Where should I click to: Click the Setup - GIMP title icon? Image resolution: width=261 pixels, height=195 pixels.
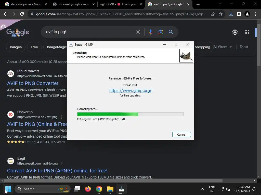click(x=71, y=44)
